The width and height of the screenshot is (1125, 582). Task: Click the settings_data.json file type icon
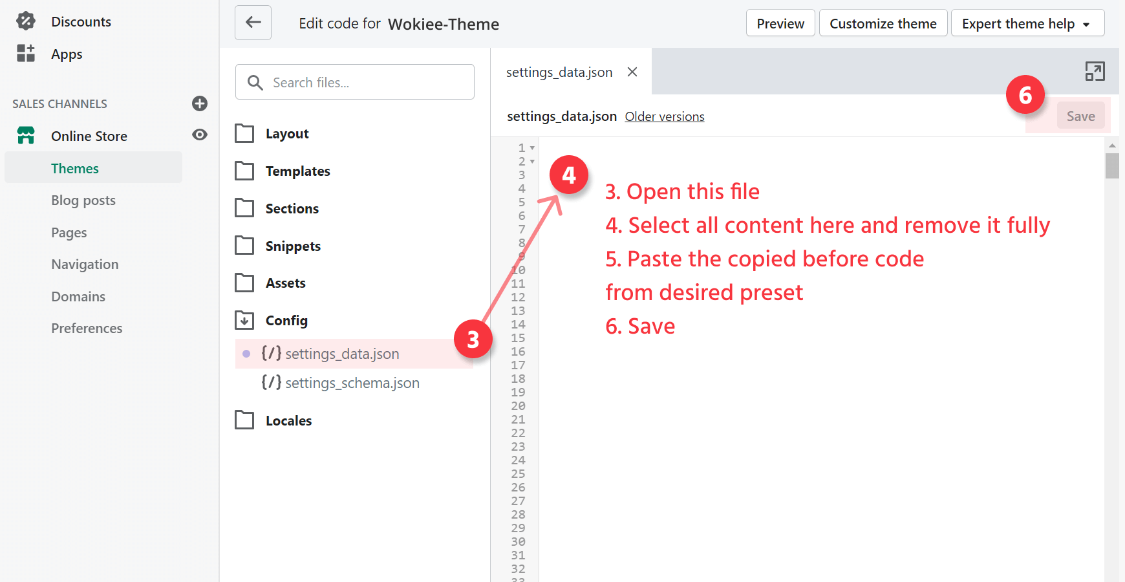click(272, 353)
